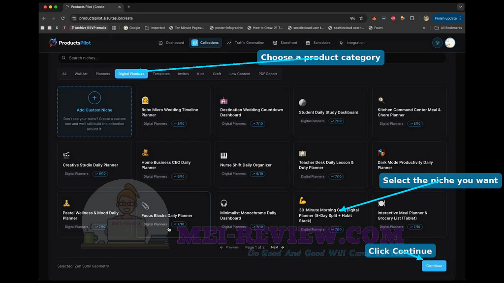Click the Teacher Desk school icon
504x283 pixels.
303,153
